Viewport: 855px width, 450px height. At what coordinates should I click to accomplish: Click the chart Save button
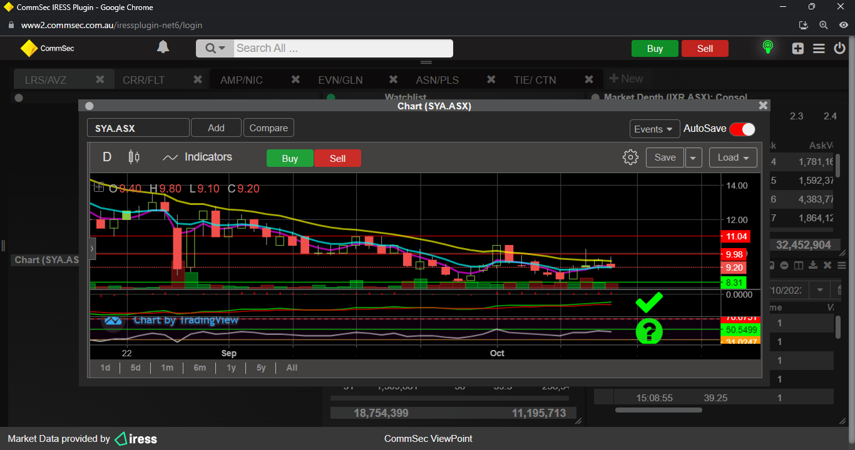[x=665, y=157]
